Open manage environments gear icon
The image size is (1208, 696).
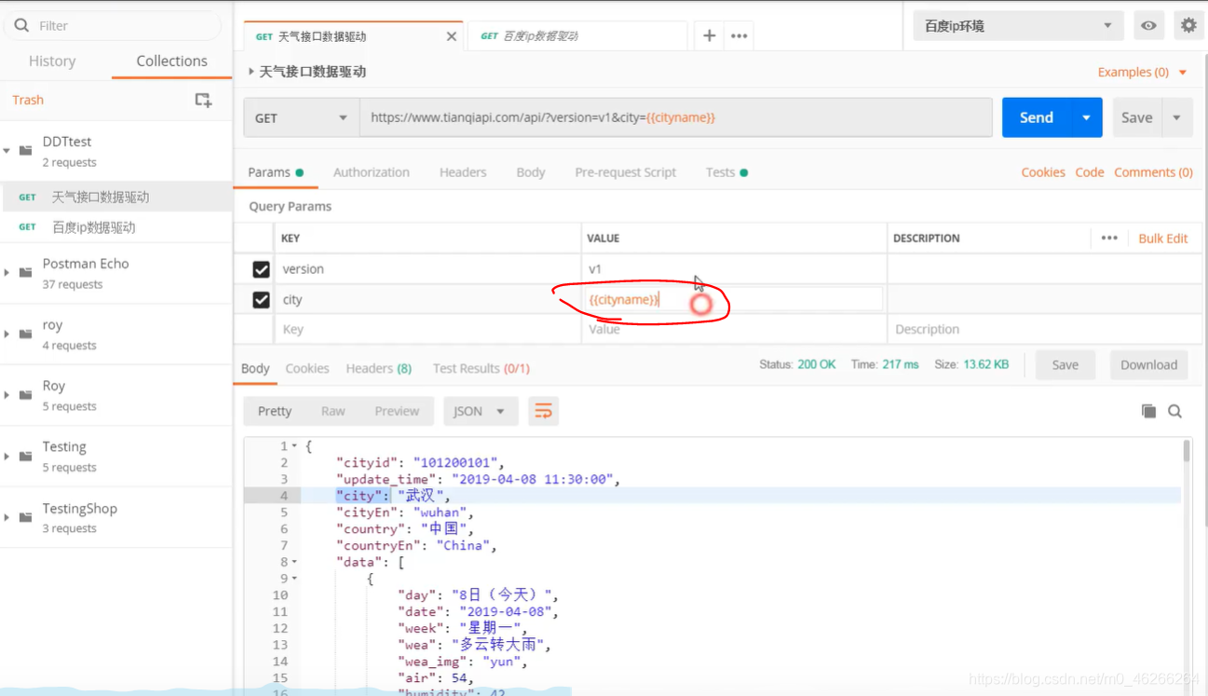click(x=1188, y=26)
